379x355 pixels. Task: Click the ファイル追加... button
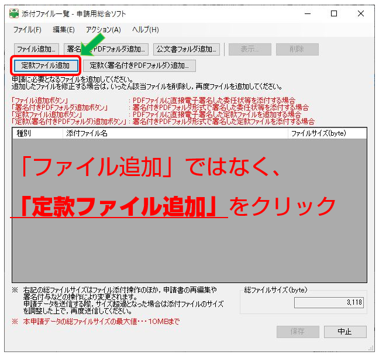pyautogui.click(x=36, y=49)
